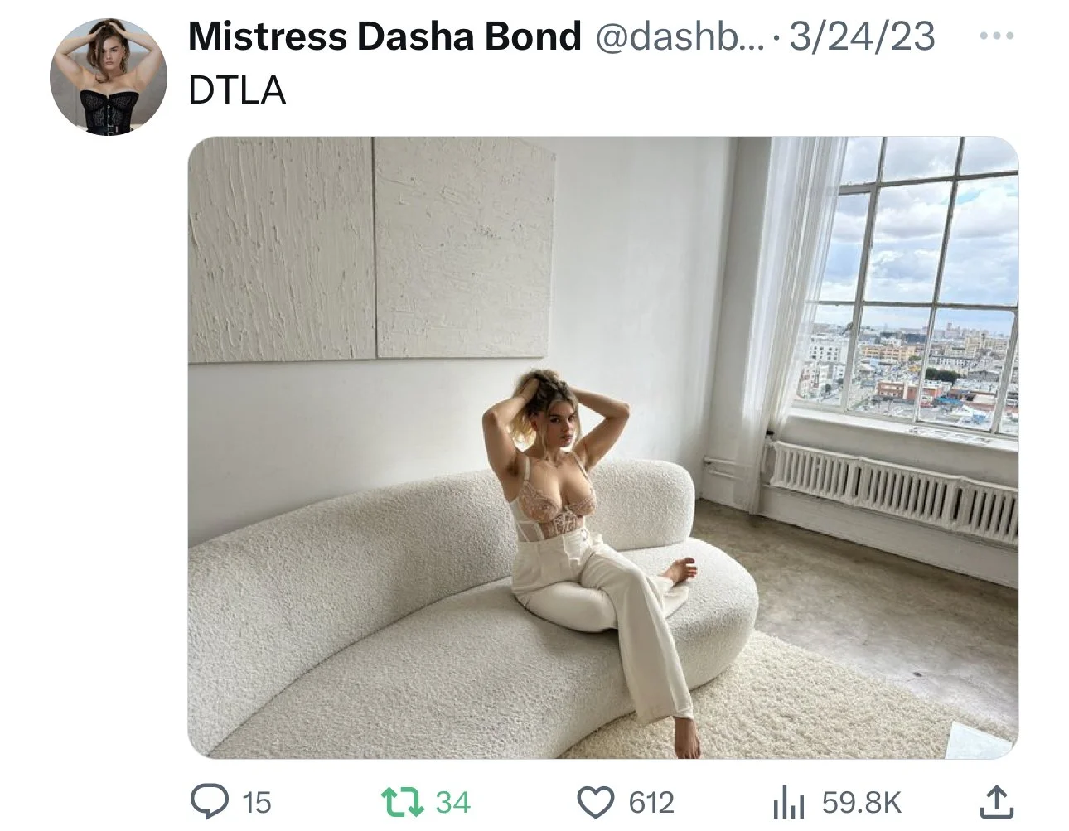Retweet using the green arrows icon

[401, 802]
